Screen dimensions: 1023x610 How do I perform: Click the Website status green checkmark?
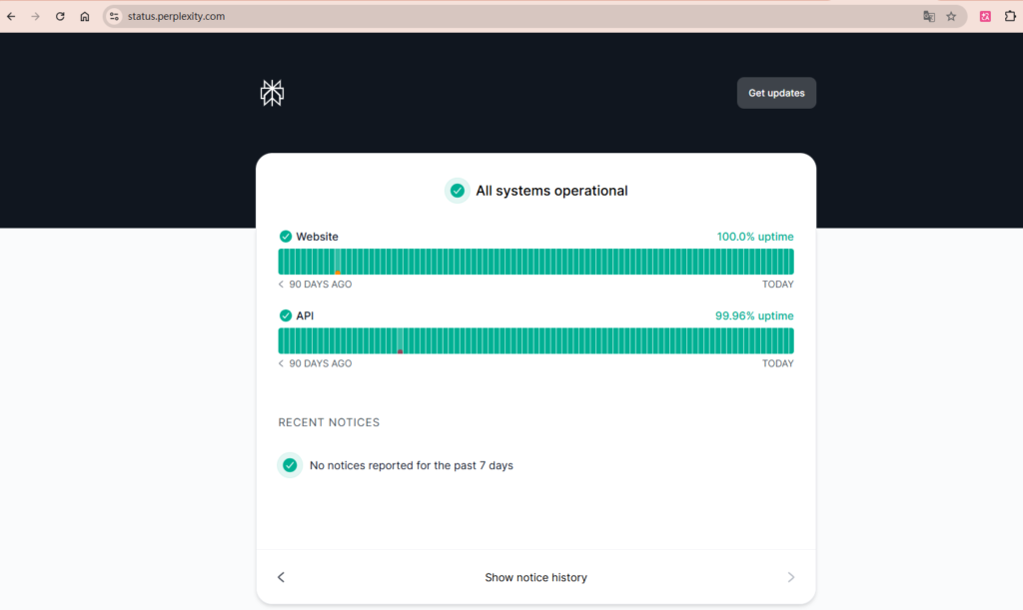coord(286,237)
